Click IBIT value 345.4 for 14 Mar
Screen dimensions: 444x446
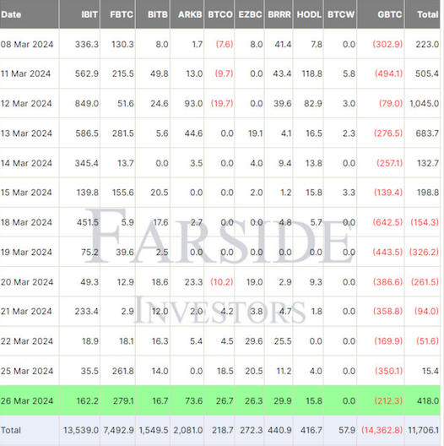coord(87,163)
